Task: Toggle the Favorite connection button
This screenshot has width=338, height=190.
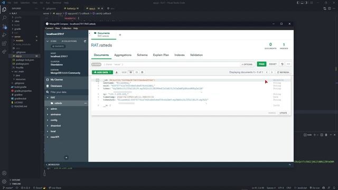Action: (x=58, y=46)
